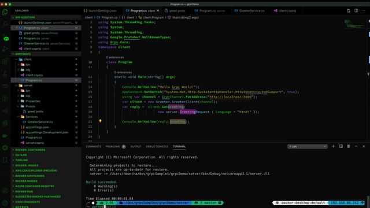370x208 pixels.
Task: Switch to the greet.proto tab
Action: (x=175, y=10)
